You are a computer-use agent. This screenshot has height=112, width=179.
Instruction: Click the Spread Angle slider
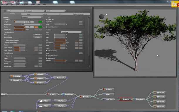(60, 43)
